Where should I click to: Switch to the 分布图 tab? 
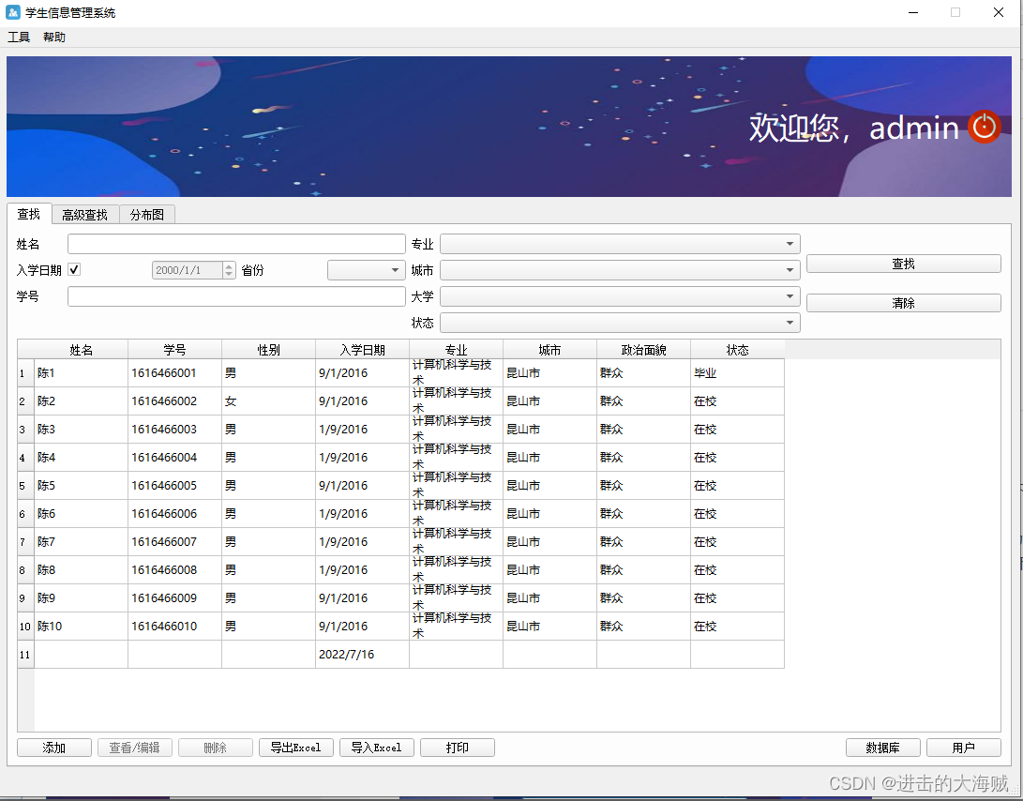click(147, 215)
